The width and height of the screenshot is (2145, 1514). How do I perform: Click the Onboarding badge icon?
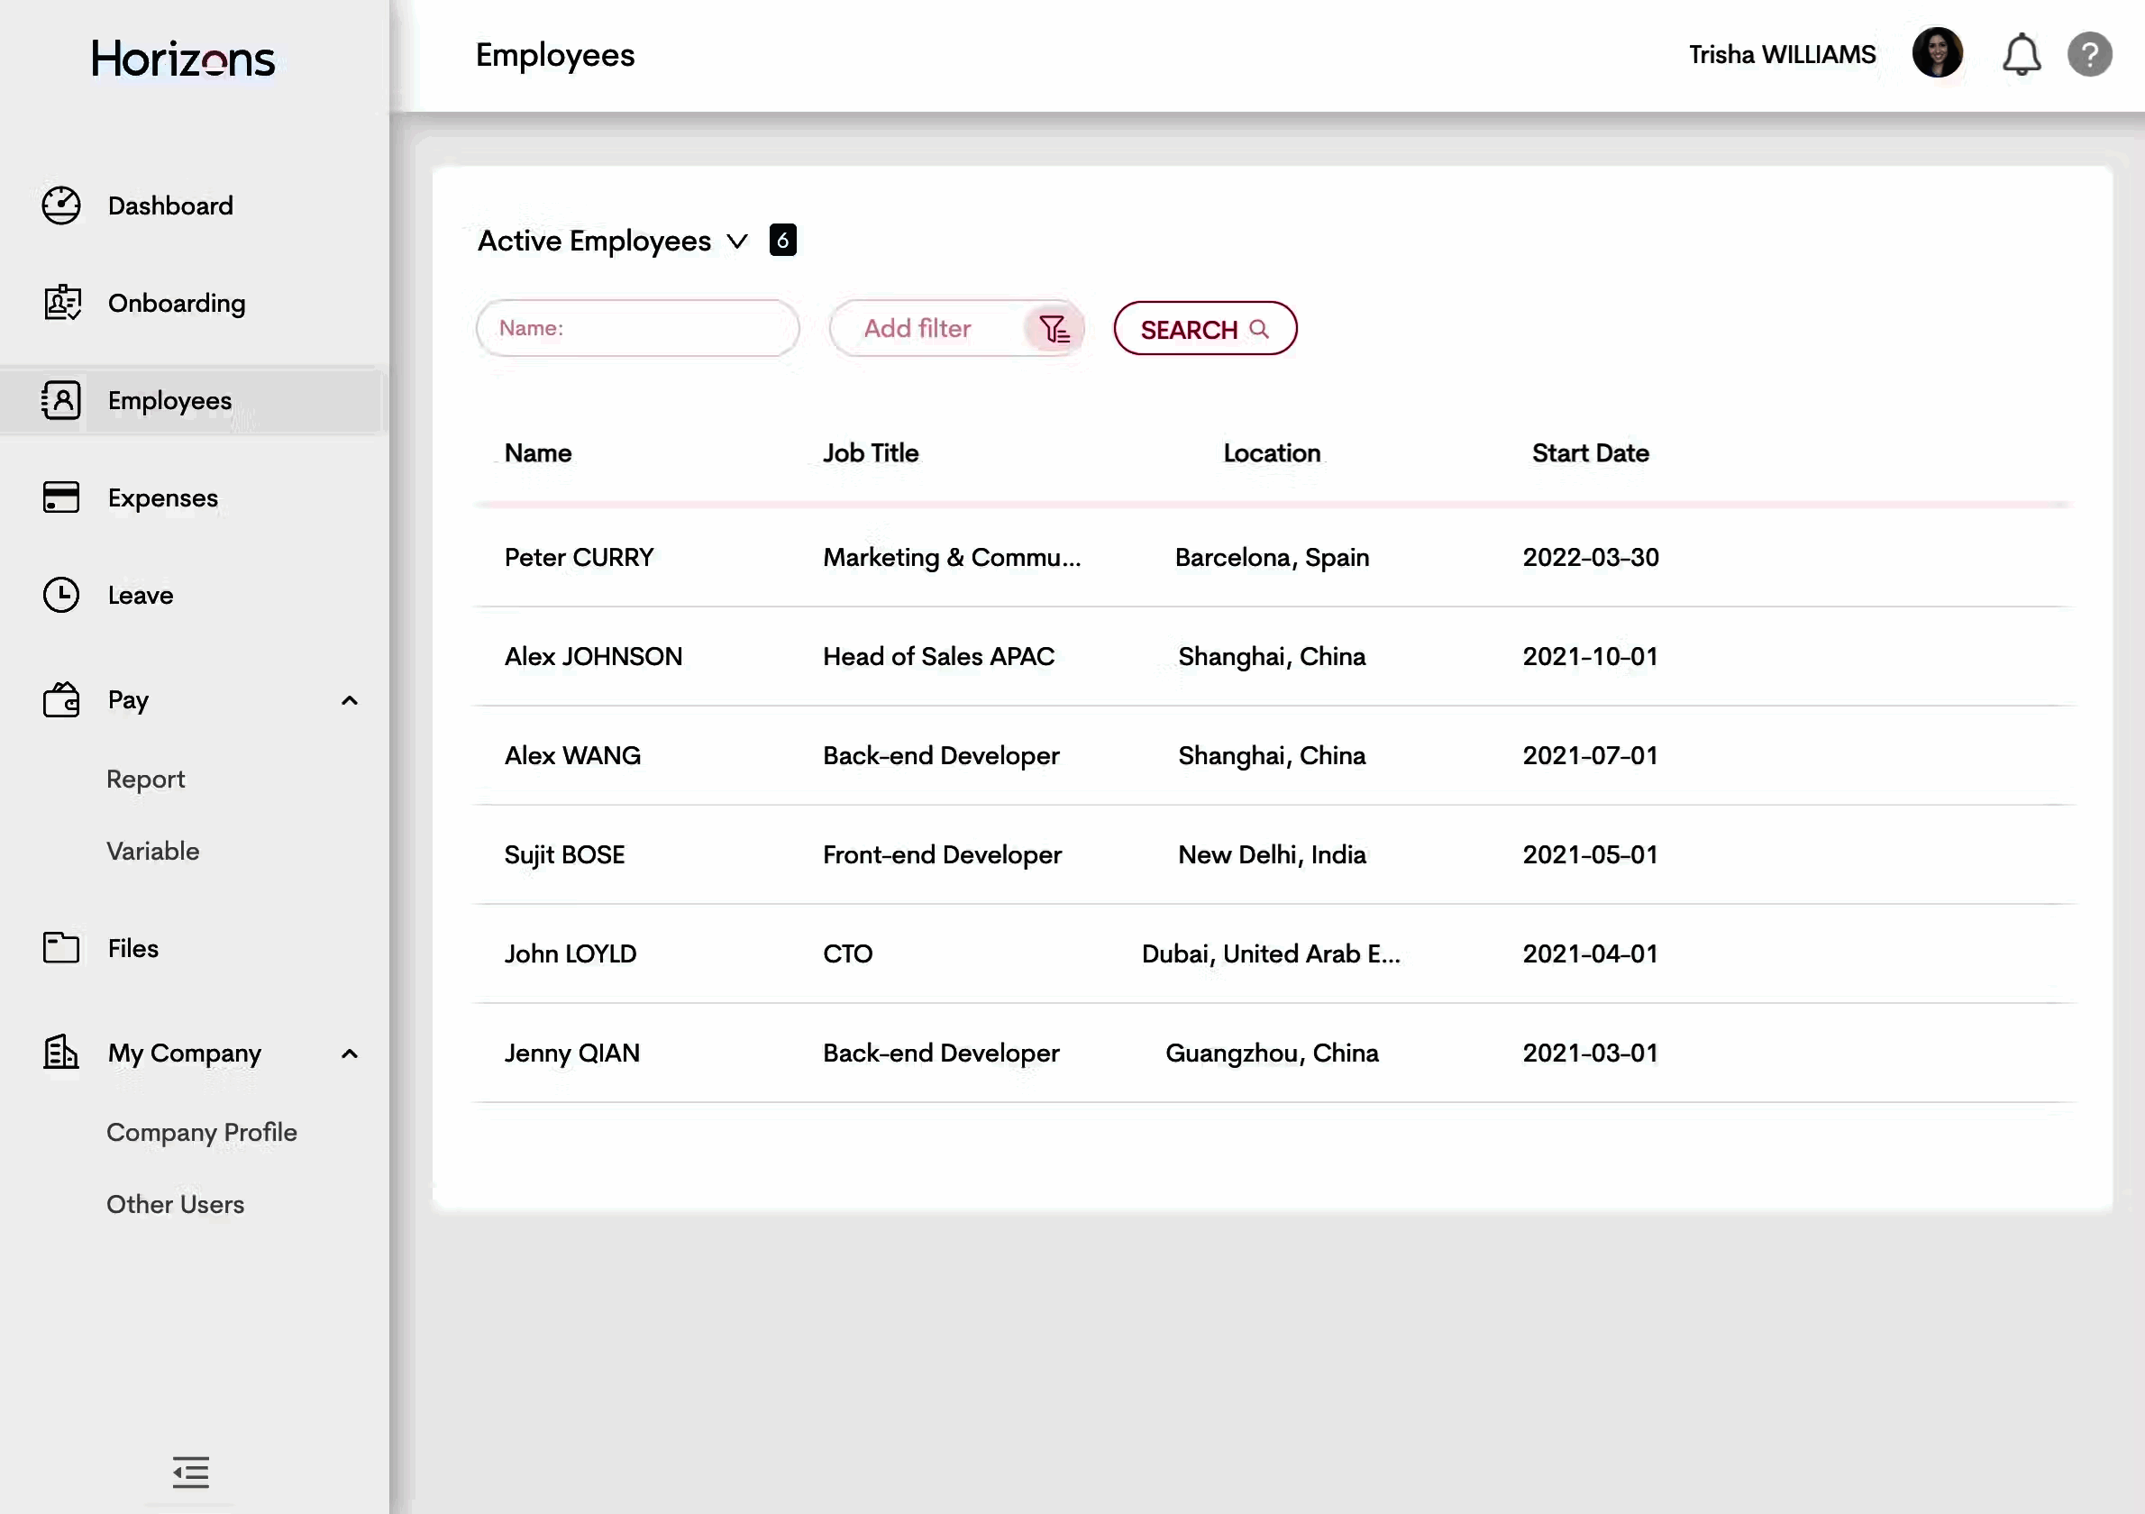[x=61, y=303]
